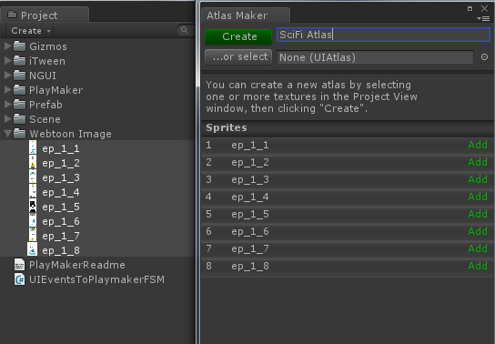This screenshot has width=495, height=344.
Task: Select the UIEventsToPlaymakerFSM script name
Action: [x=96, y=279]
